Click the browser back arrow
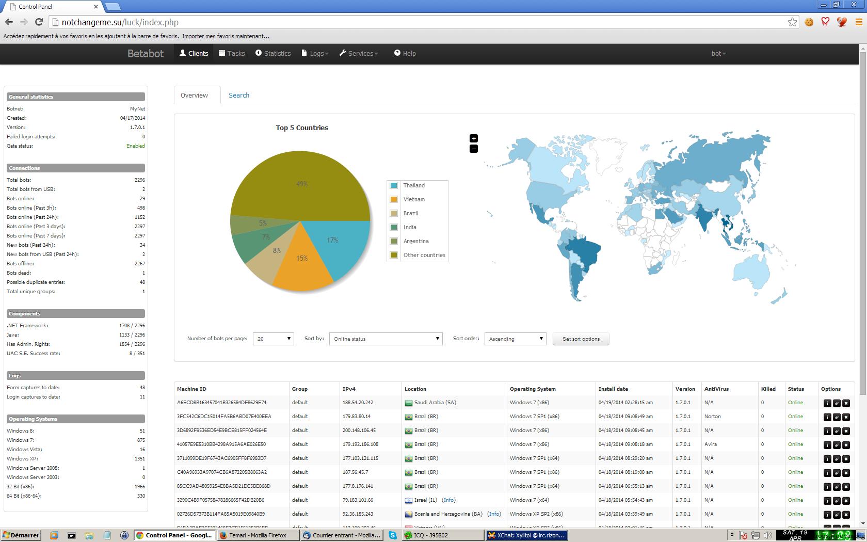The height and width of the screenshot is (542, 867). click(x=9, y=22)
